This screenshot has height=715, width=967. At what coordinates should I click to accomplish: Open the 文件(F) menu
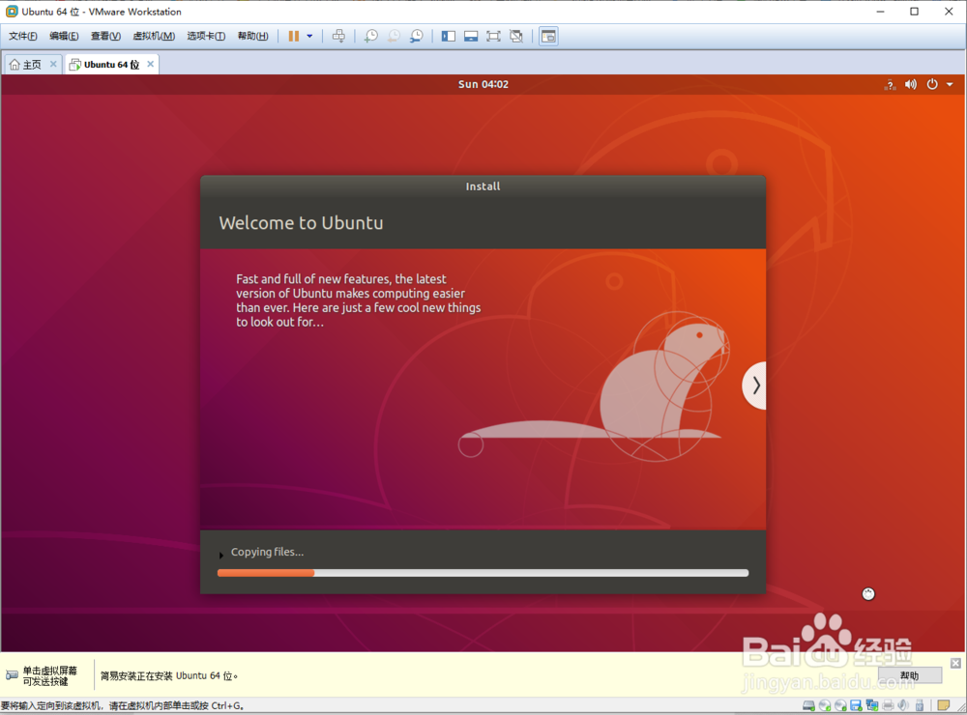point(23,37)
